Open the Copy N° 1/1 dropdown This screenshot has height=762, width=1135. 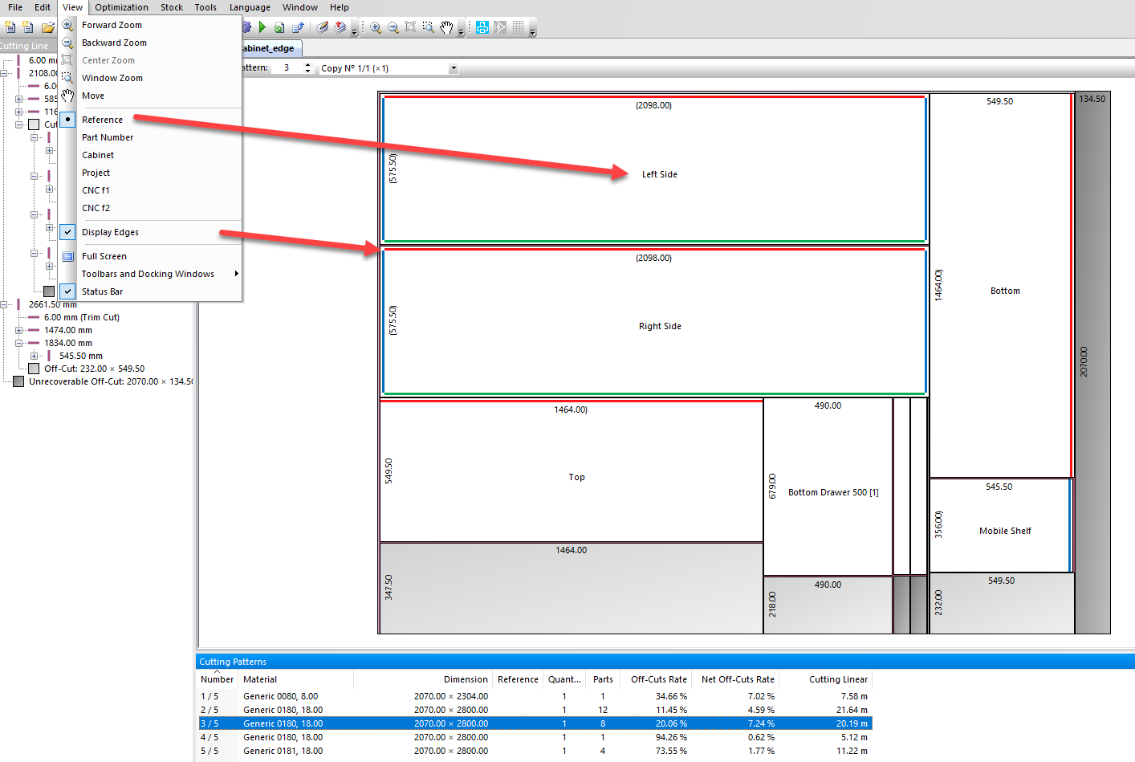[x=454, y=68]
